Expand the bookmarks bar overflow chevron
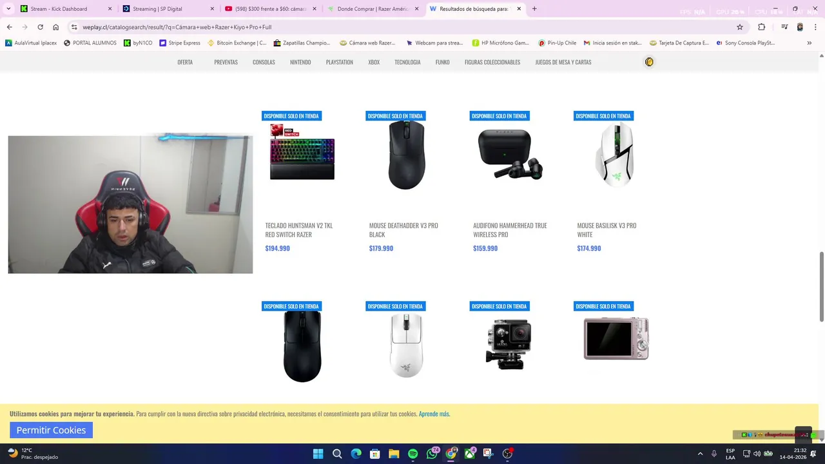The height and width of the screenshot is (464, 825). (809, 43)
